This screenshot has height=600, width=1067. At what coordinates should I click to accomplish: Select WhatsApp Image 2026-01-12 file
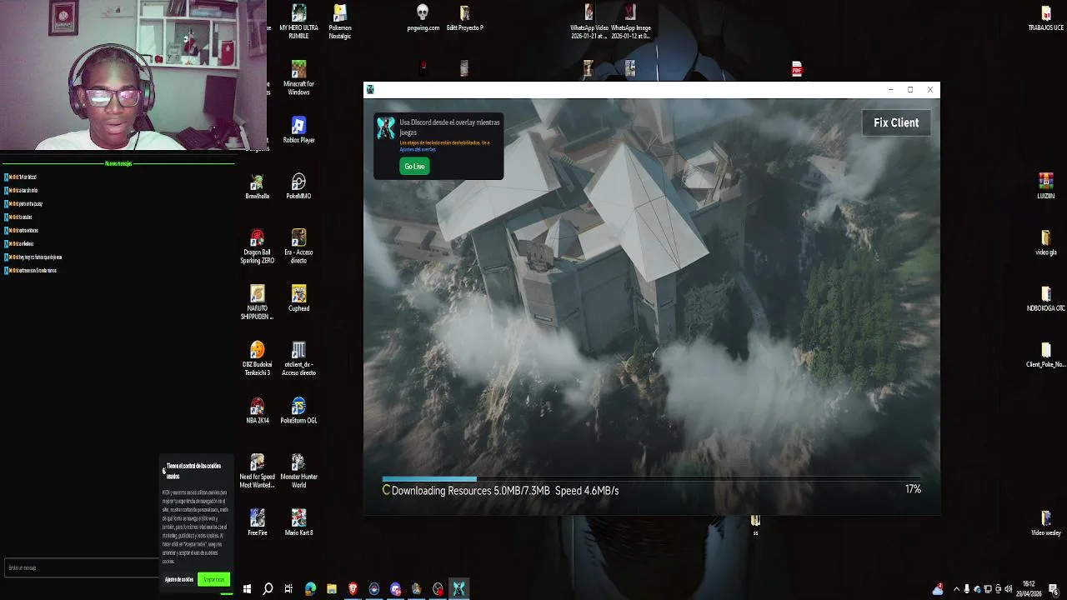[630, 22]
